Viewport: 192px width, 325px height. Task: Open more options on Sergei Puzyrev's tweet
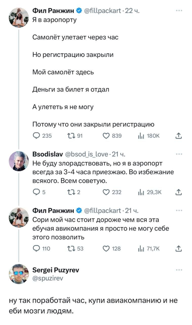click(x=179, y=270)
